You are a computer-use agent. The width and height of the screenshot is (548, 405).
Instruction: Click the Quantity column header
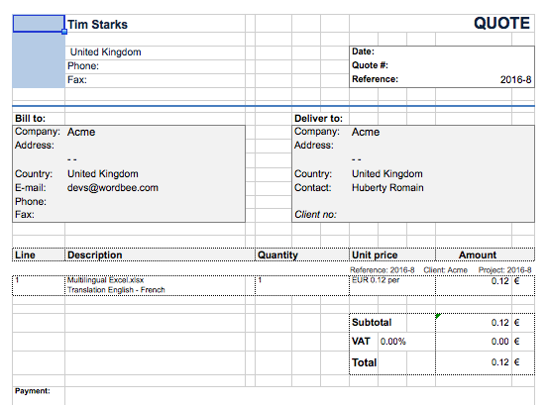click(x=302, y=254)
